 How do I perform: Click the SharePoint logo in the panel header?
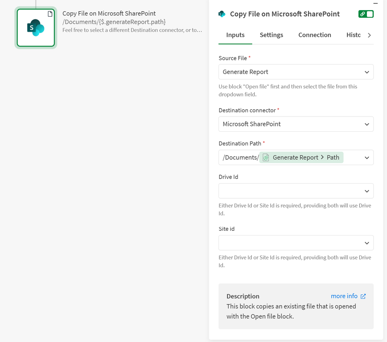(222, 14)
